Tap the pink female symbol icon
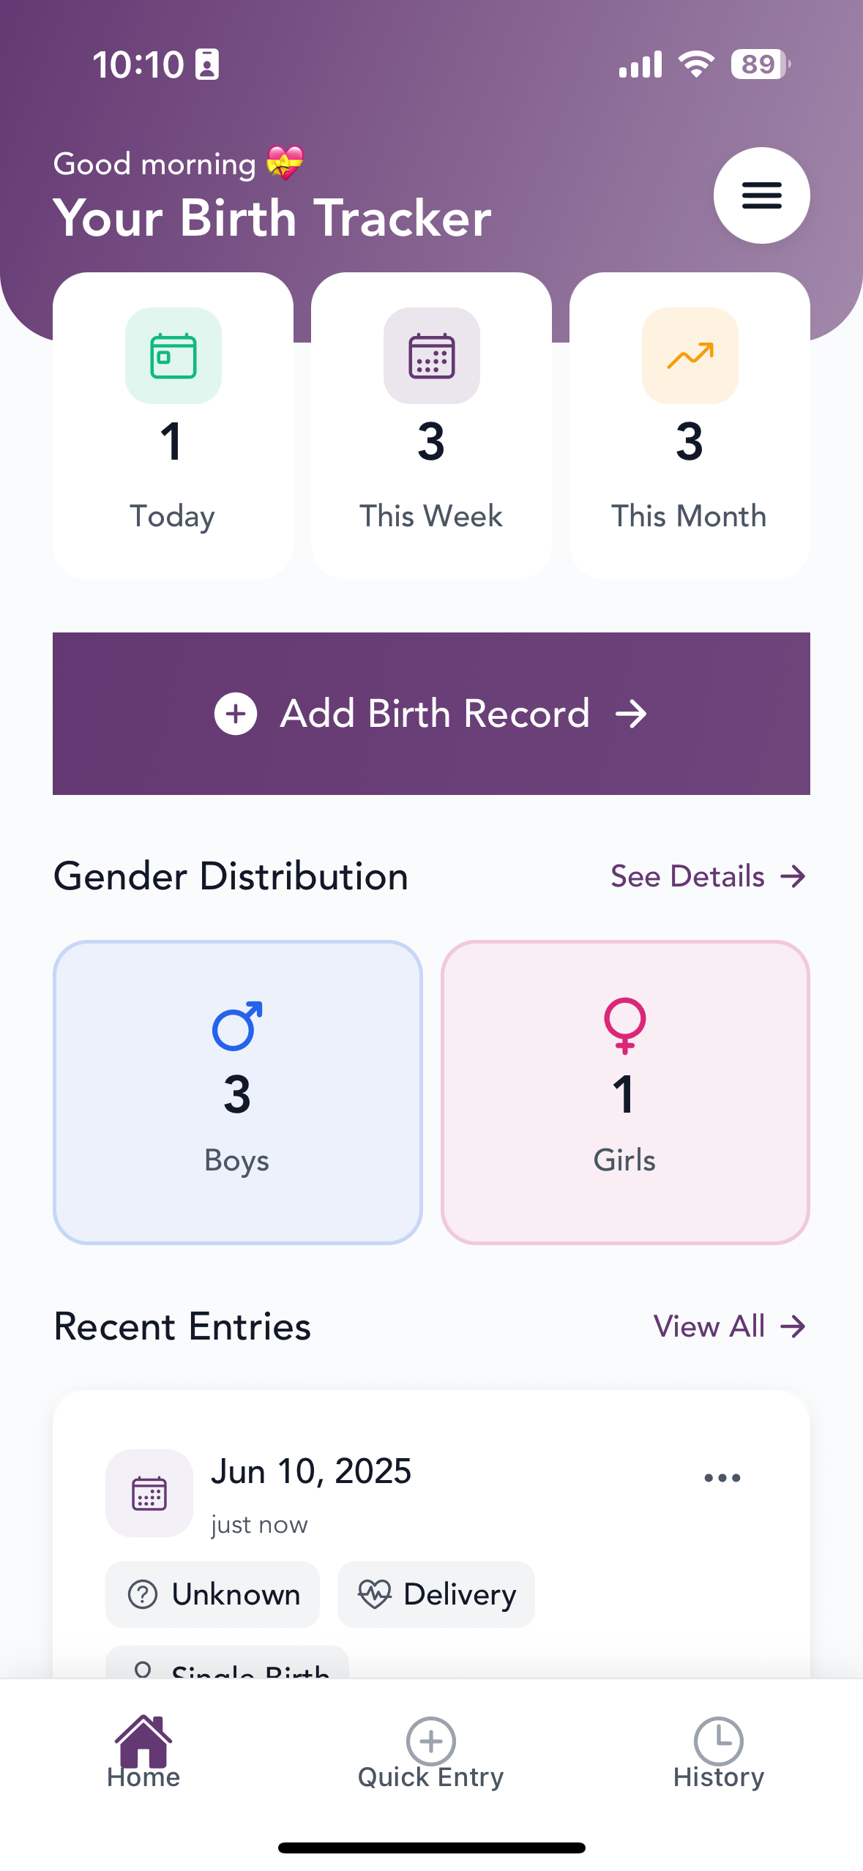Image resolution: width=863 pixels, height=1871 pixels. click(x=624, y=1026)
